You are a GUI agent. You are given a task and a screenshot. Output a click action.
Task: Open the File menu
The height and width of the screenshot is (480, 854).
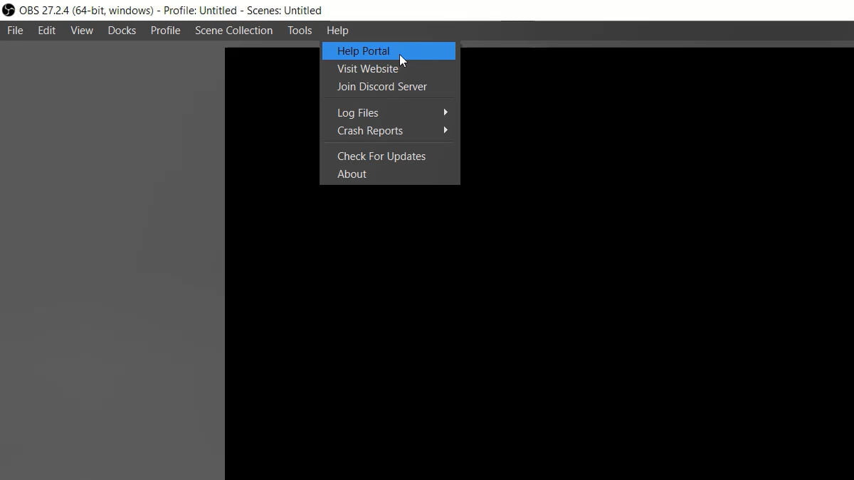[x=15, y=31]
